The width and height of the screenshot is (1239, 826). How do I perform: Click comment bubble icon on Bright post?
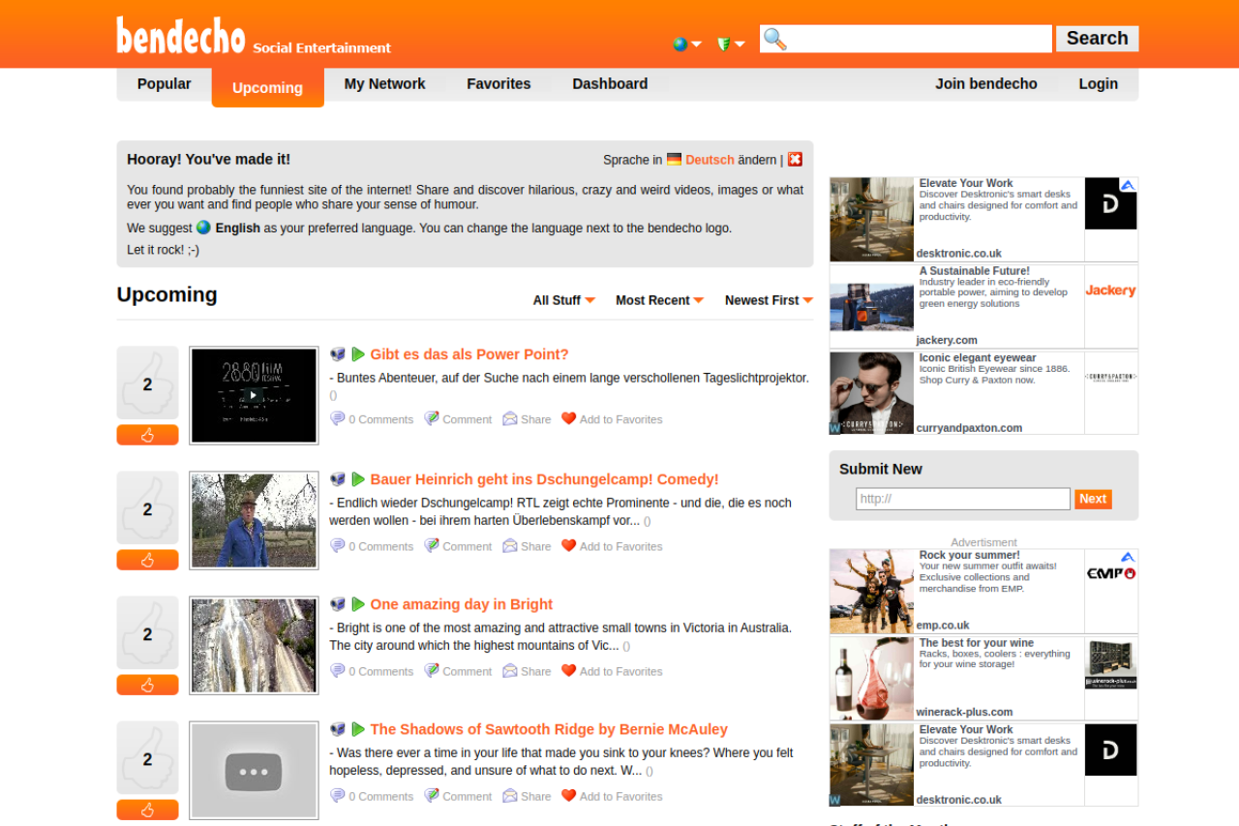337,670
